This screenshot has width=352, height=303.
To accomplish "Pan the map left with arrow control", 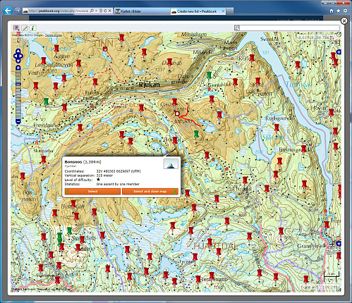I will pos(15,56).
